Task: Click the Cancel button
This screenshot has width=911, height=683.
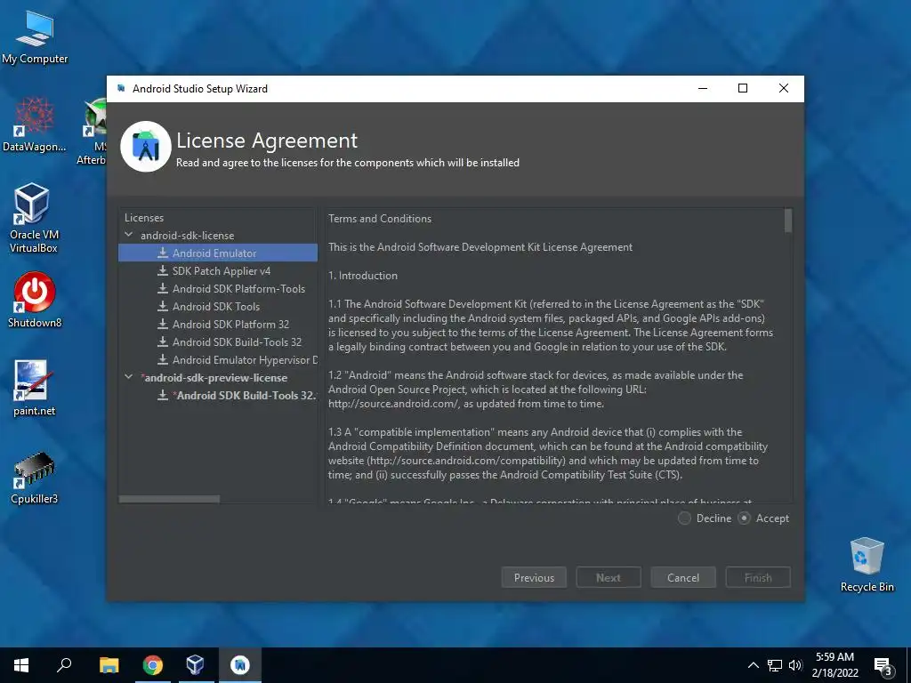Action: (x=683, y=577)
